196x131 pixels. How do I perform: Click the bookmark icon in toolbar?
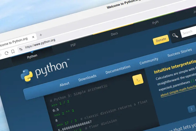13,52
